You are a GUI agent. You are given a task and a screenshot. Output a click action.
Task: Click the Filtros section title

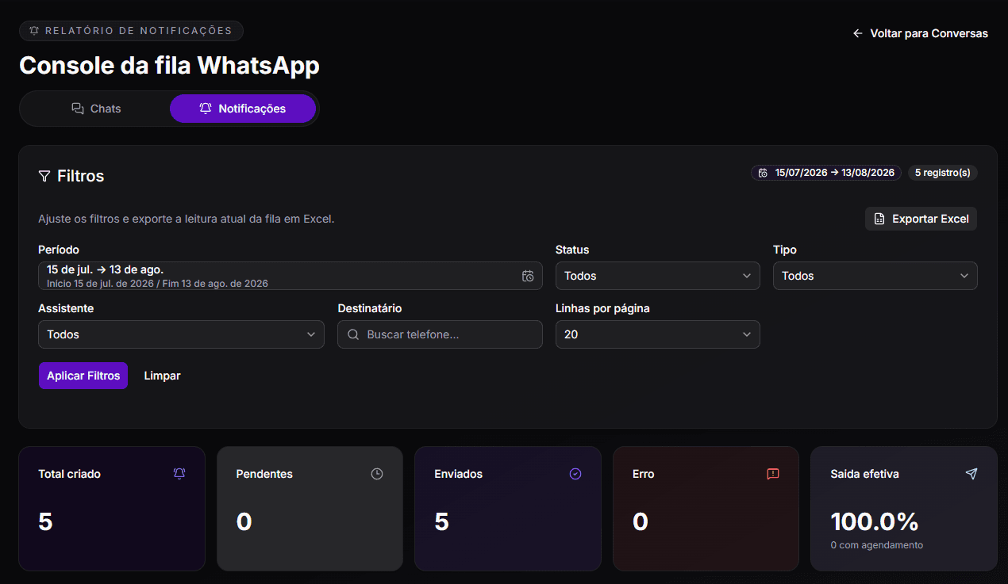(x=80, y=176)
